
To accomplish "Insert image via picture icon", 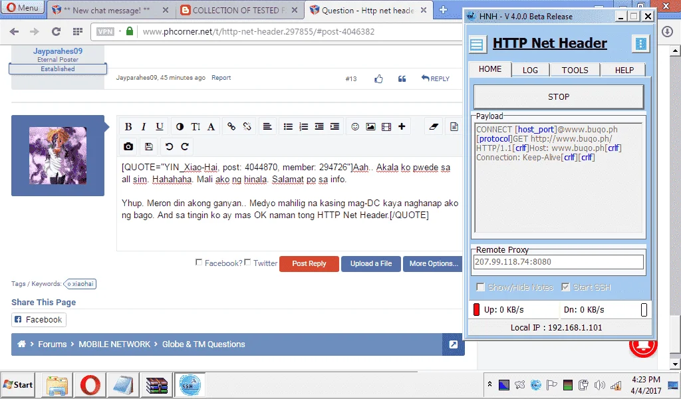I will [371, 127].
